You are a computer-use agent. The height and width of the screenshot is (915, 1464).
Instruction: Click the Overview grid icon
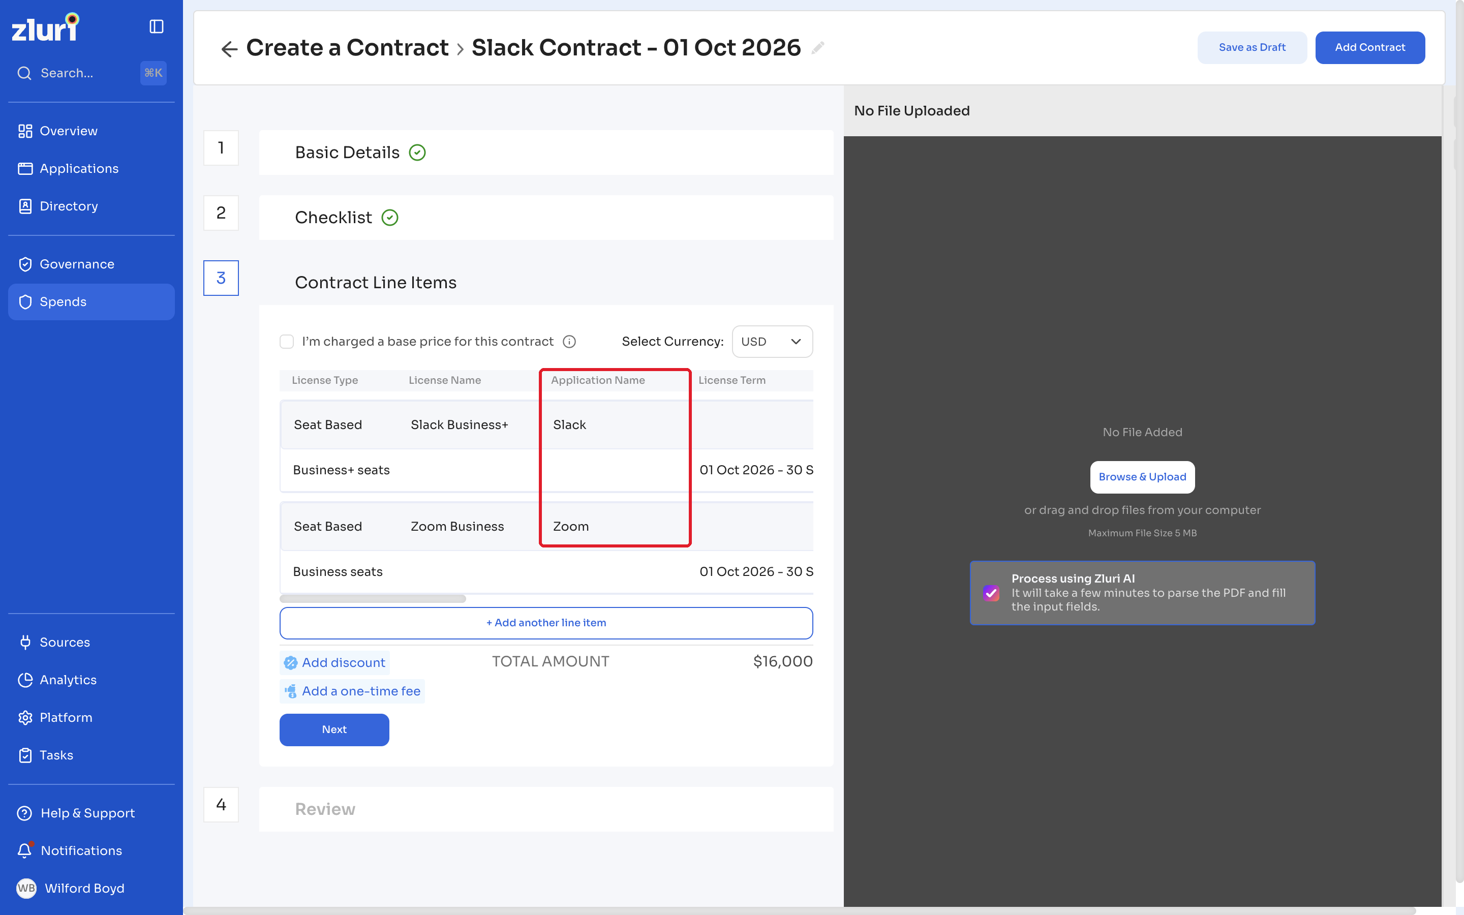pyautogui.click(x=25, y=131)
